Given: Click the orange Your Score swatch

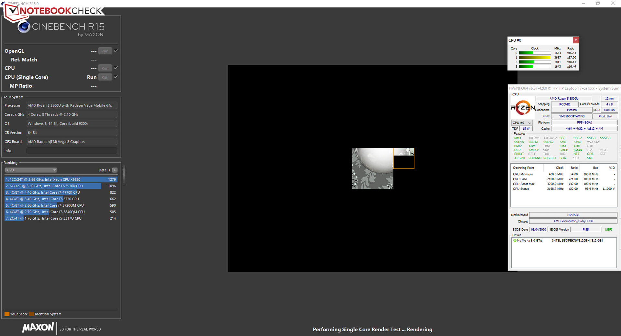Looking at the screenshot, I should [x=7, y=314].
